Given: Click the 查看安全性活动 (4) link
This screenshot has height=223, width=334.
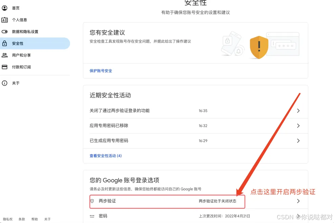Looking at the screenshot, I should [106, 156].
